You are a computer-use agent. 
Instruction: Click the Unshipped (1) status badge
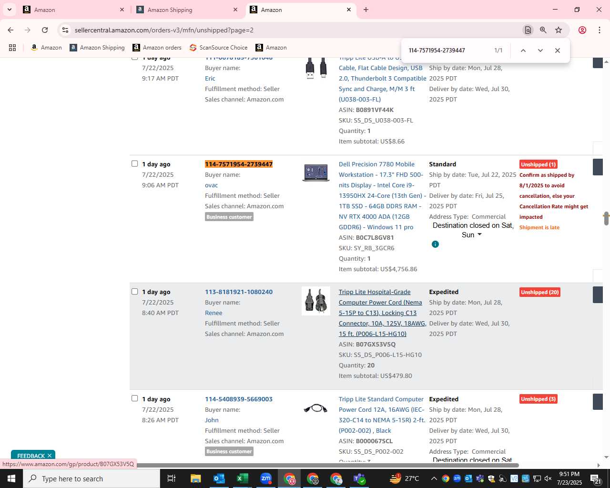point(538,164)
